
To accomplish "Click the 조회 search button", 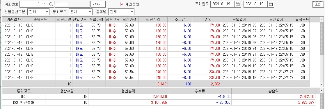I will click(x=318, y=4).
